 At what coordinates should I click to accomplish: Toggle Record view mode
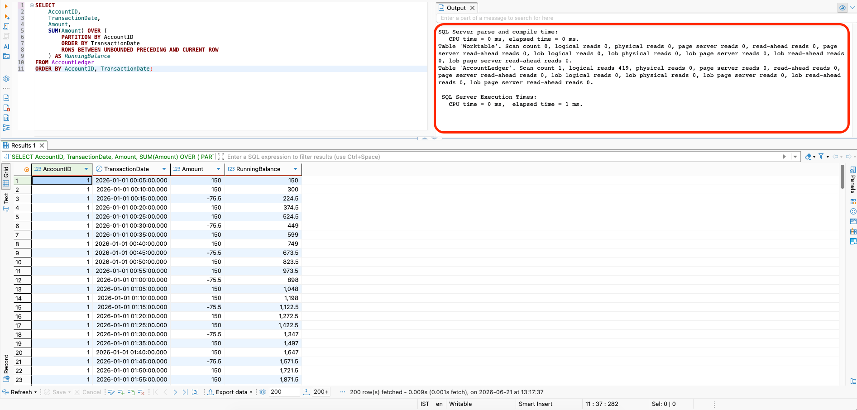point(6,367)
